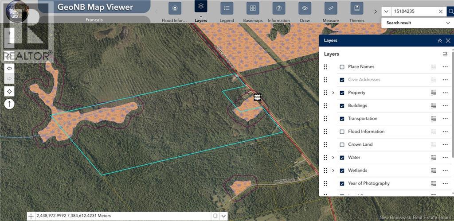Show legend for the Water layer

(434, 158)
